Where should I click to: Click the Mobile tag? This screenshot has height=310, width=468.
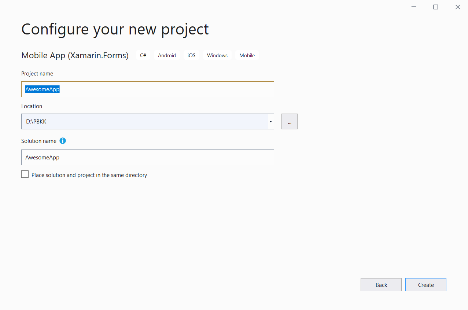tap(247, 55)
